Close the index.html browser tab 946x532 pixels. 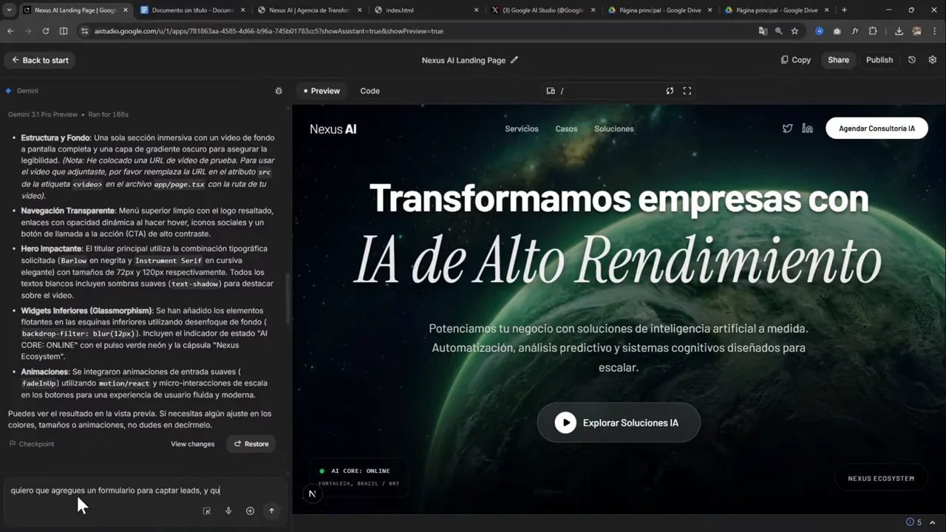click(477, 10)
